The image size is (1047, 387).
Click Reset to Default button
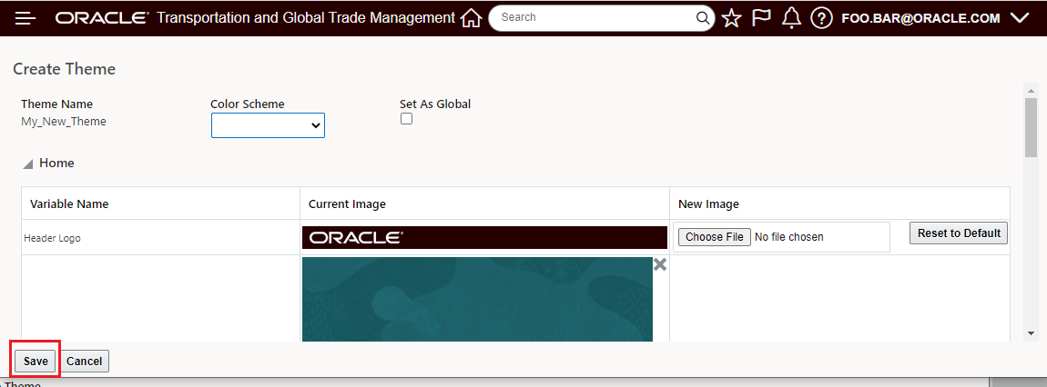coord(959,233)
